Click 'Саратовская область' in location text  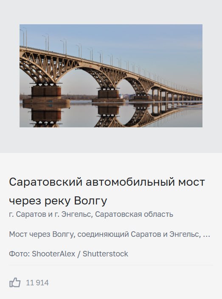pos(134,214)
